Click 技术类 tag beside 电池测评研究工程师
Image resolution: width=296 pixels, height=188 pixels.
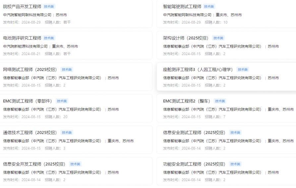pyautogui.click(x=49, y=38)
